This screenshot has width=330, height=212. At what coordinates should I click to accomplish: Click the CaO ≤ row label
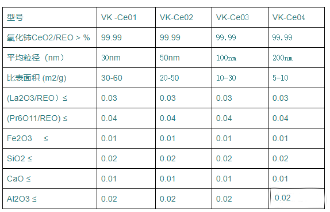(x=49, y=179)
